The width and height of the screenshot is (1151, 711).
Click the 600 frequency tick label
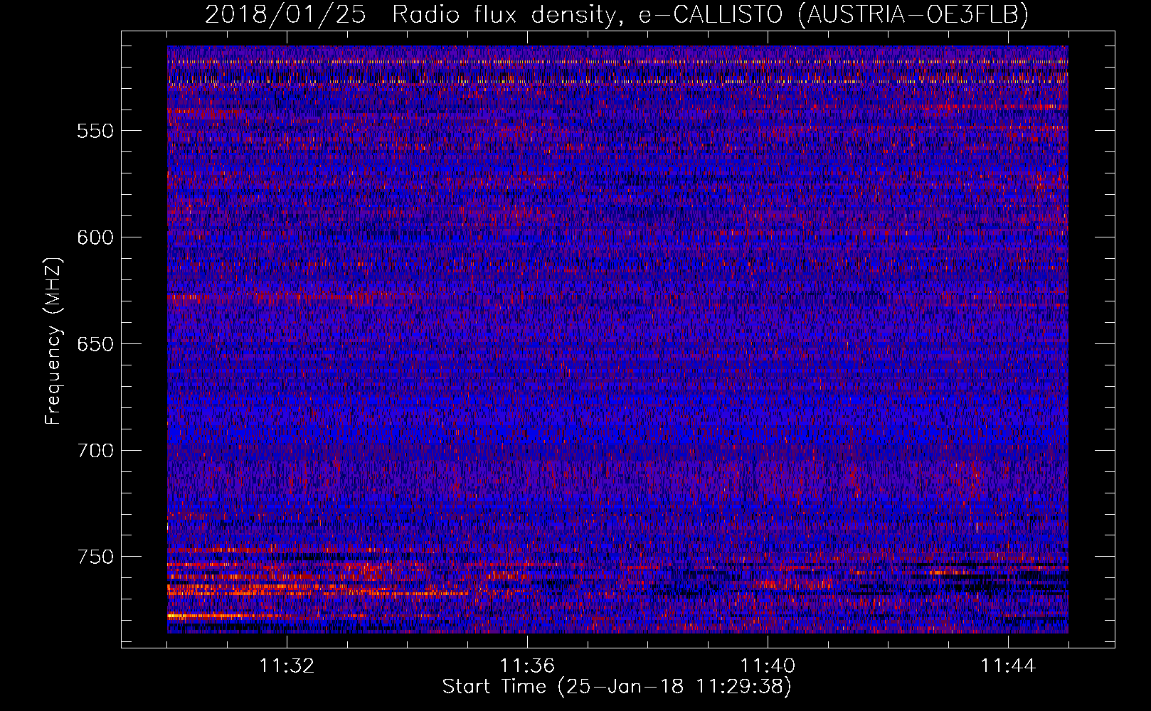(95, 237)
